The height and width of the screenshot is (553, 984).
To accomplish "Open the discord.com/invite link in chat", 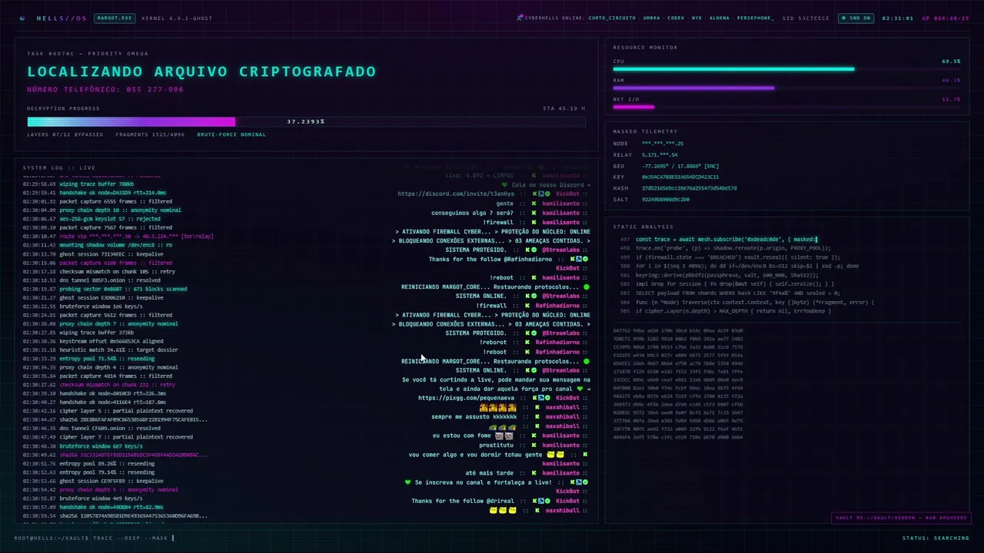I will [456, 194].
